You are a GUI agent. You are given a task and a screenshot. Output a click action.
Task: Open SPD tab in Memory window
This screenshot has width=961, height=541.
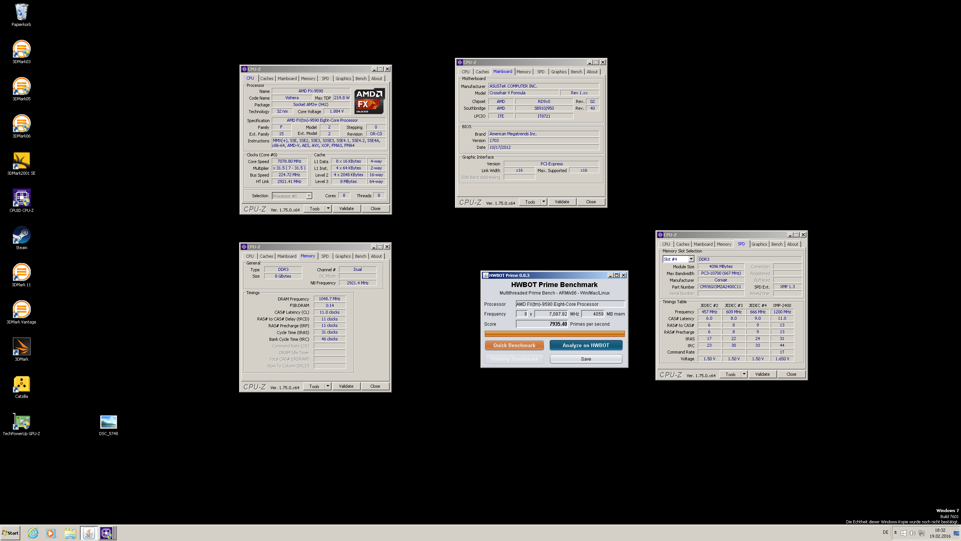point(325,256)
